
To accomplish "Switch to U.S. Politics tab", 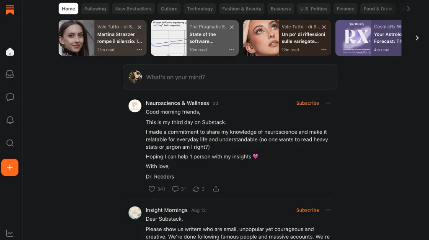I will (313, 9).
